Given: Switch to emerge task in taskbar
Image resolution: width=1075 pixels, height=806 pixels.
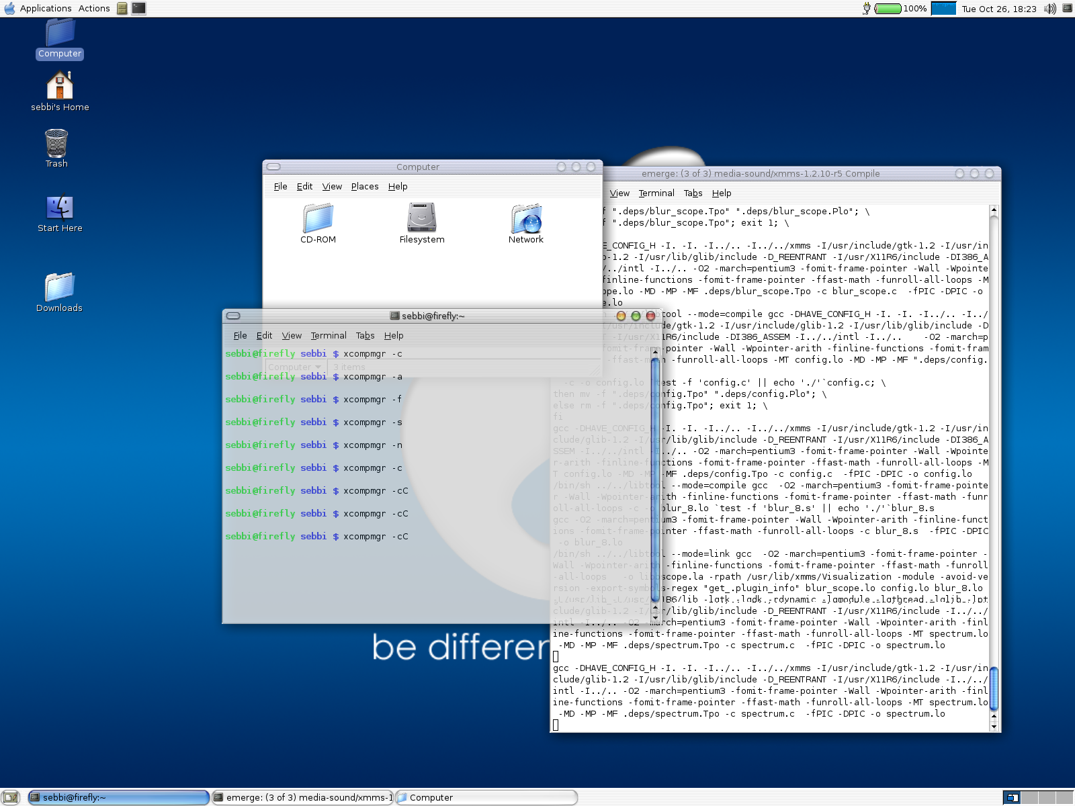Looking at the screenshot, I should tap(303, 797).
